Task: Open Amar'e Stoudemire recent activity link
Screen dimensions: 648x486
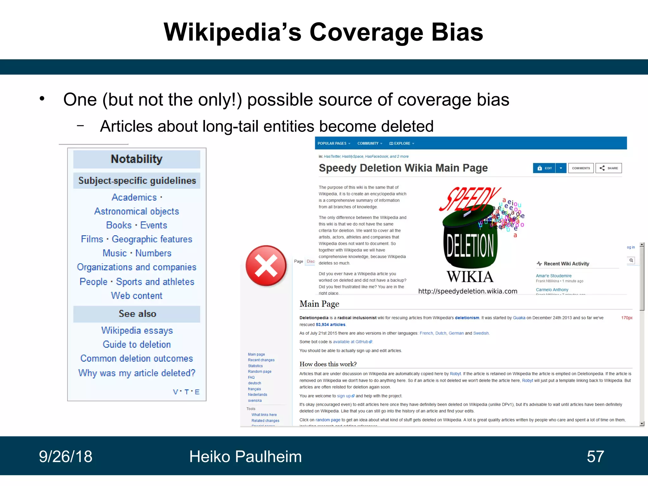Action: click(x=554, y=276)
